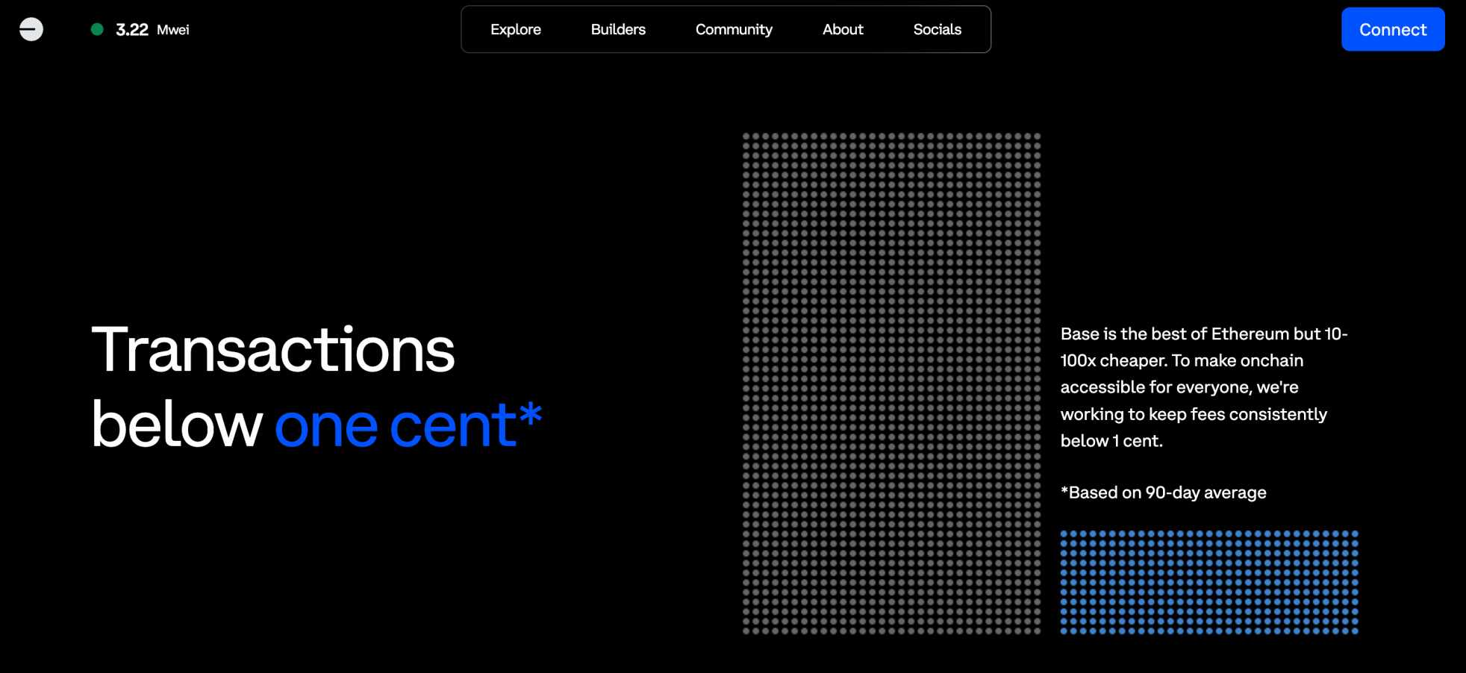The width and height of the screenshot is (1466, 673).
Task: Click the gray dot grid graphic
Action: (891, 384)
